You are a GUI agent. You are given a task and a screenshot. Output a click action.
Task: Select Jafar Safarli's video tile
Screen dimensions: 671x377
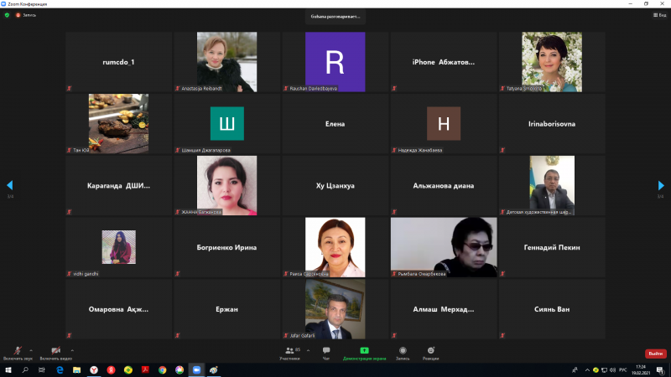(335, 308)
